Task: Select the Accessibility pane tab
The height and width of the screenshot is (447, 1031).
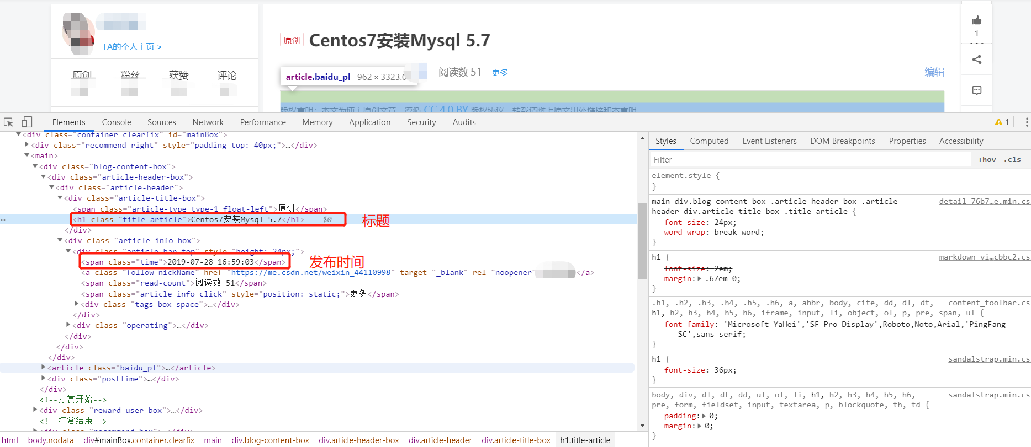Action: (961, 141)
